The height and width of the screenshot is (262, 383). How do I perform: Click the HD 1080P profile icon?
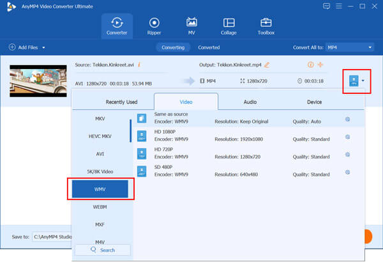click(x=142, y=136)
